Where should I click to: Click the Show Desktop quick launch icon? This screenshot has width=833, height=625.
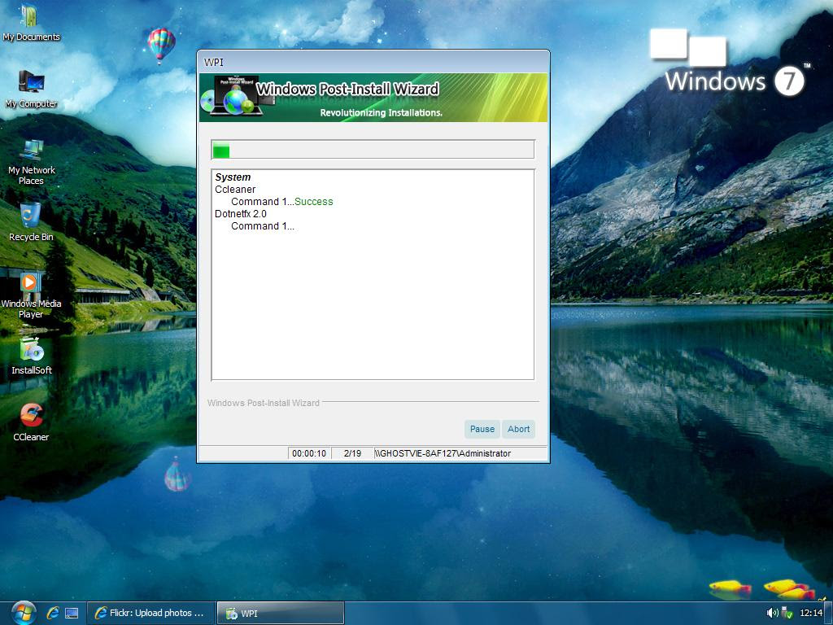coord(72,614)
